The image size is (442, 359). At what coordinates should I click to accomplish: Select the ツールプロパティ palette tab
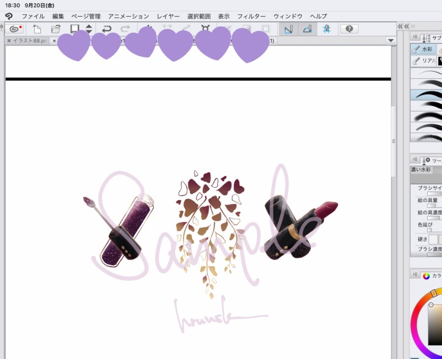pos(432,160)
